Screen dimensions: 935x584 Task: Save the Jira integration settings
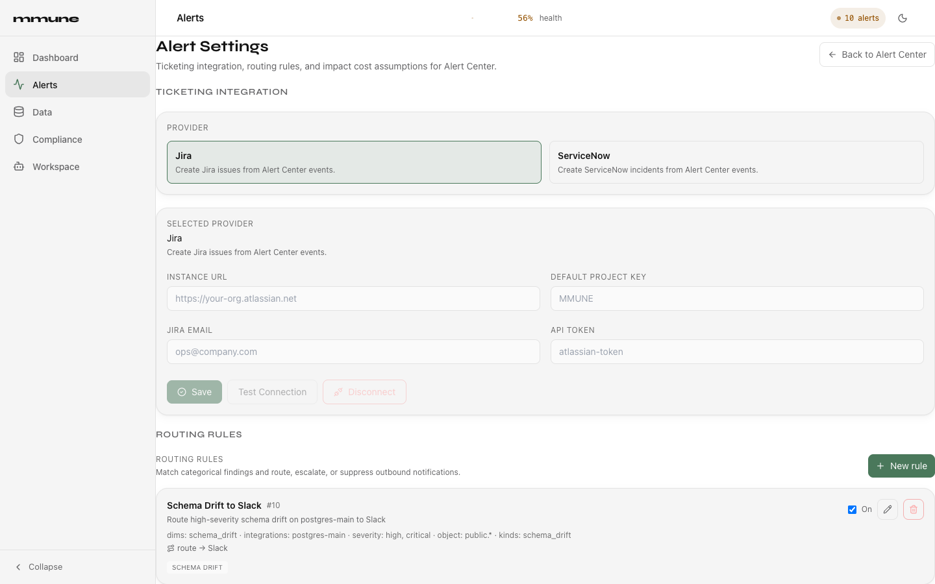(194, 392)
